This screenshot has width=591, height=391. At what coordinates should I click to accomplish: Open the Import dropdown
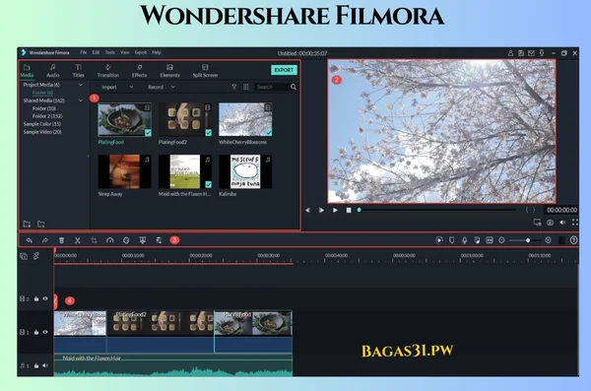117,87
